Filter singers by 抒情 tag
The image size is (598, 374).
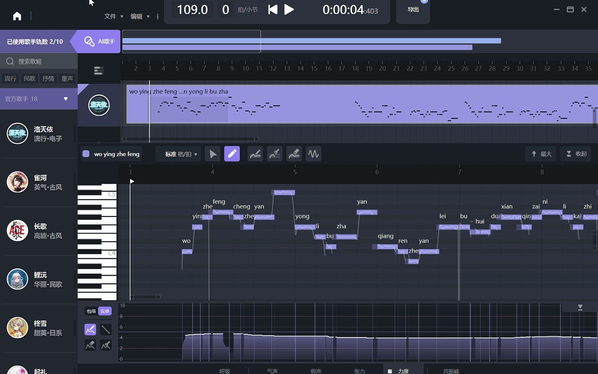point(48,78)
